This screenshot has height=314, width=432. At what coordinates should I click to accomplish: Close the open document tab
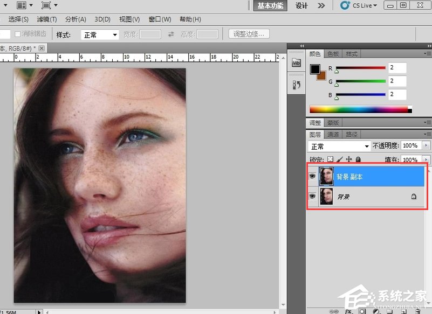41,48
